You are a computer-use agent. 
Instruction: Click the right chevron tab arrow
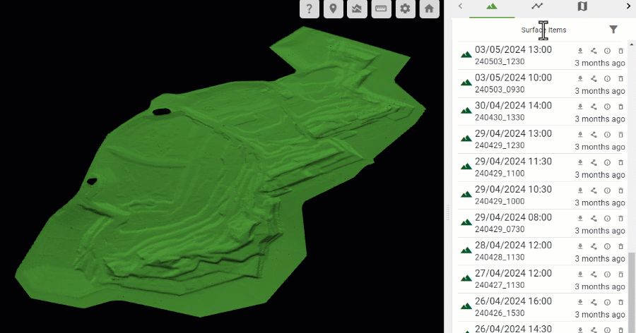pyautogui.click(x=629, y=6)
